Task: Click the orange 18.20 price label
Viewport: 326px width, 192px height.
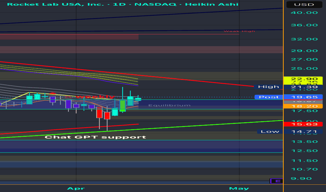Action: tap(303, 106)
